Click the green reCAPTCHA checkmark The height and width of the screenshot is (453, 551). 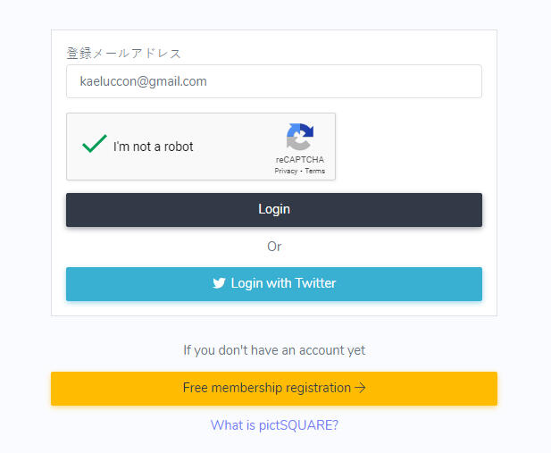tap(94, 144)
